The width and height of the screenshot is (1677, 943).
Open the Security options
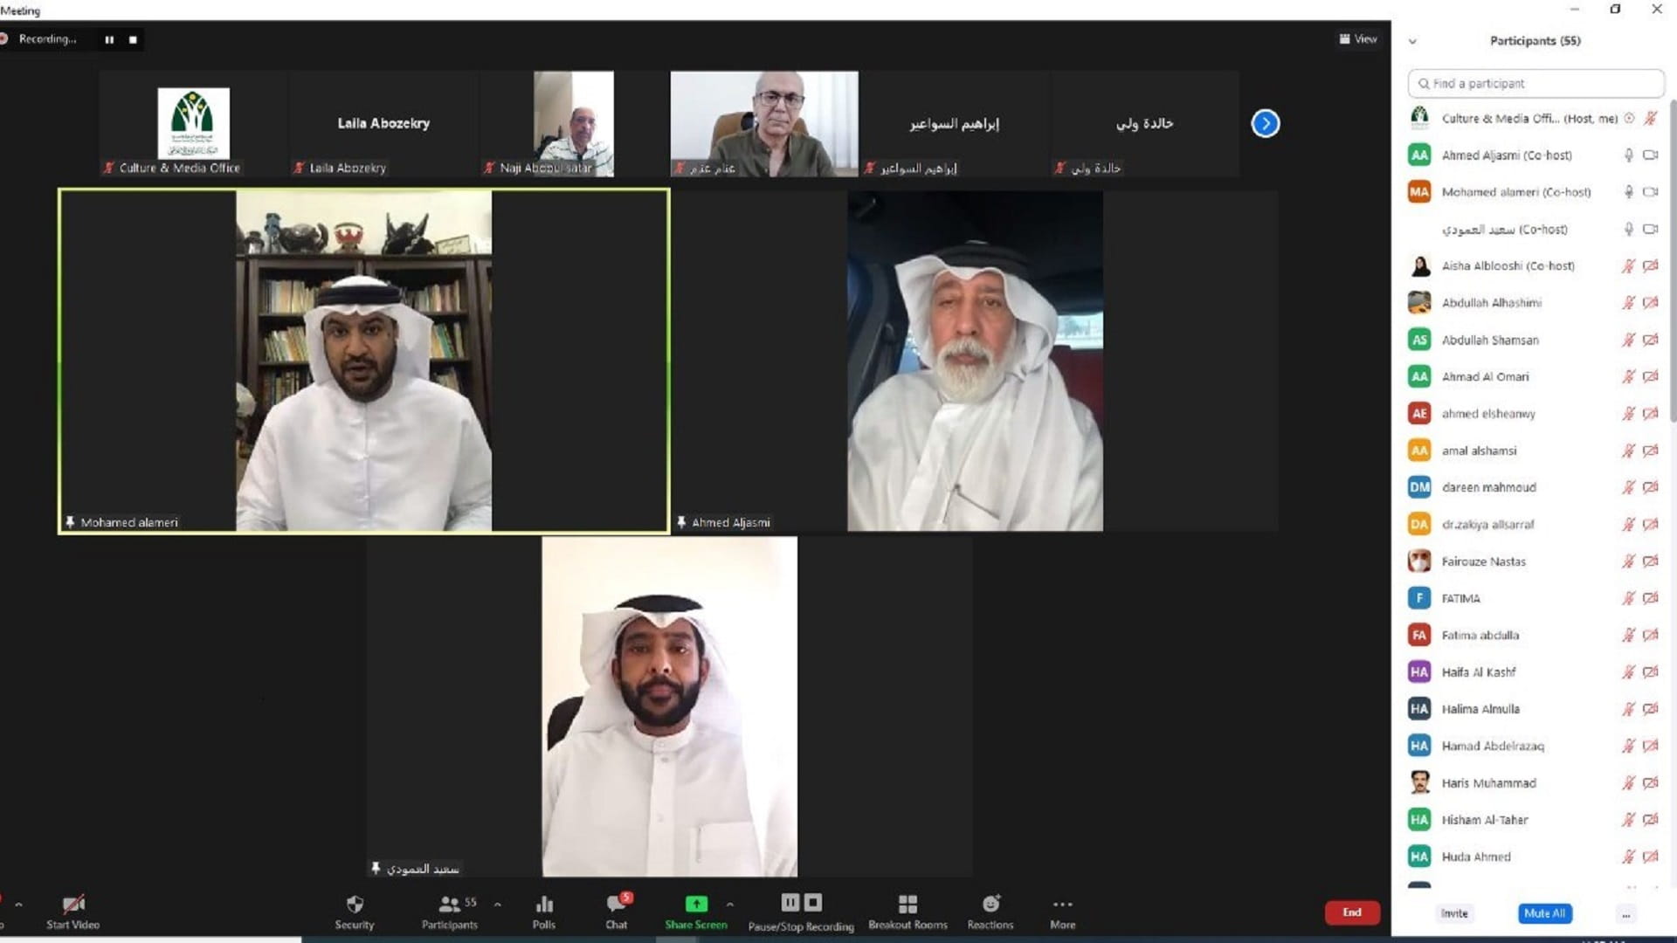(x=355, y=911)
